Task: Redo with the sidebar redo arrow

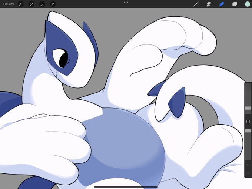Action: click(248, 173)
